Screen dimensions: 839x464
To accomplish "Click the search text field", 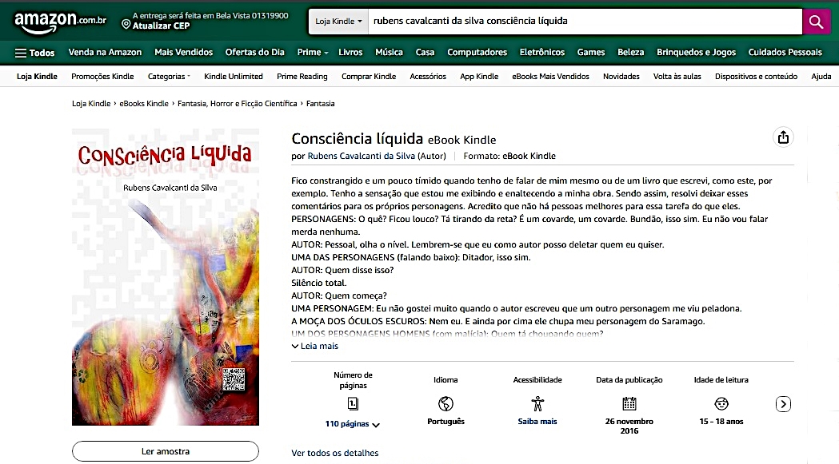I will pos(584,22).
